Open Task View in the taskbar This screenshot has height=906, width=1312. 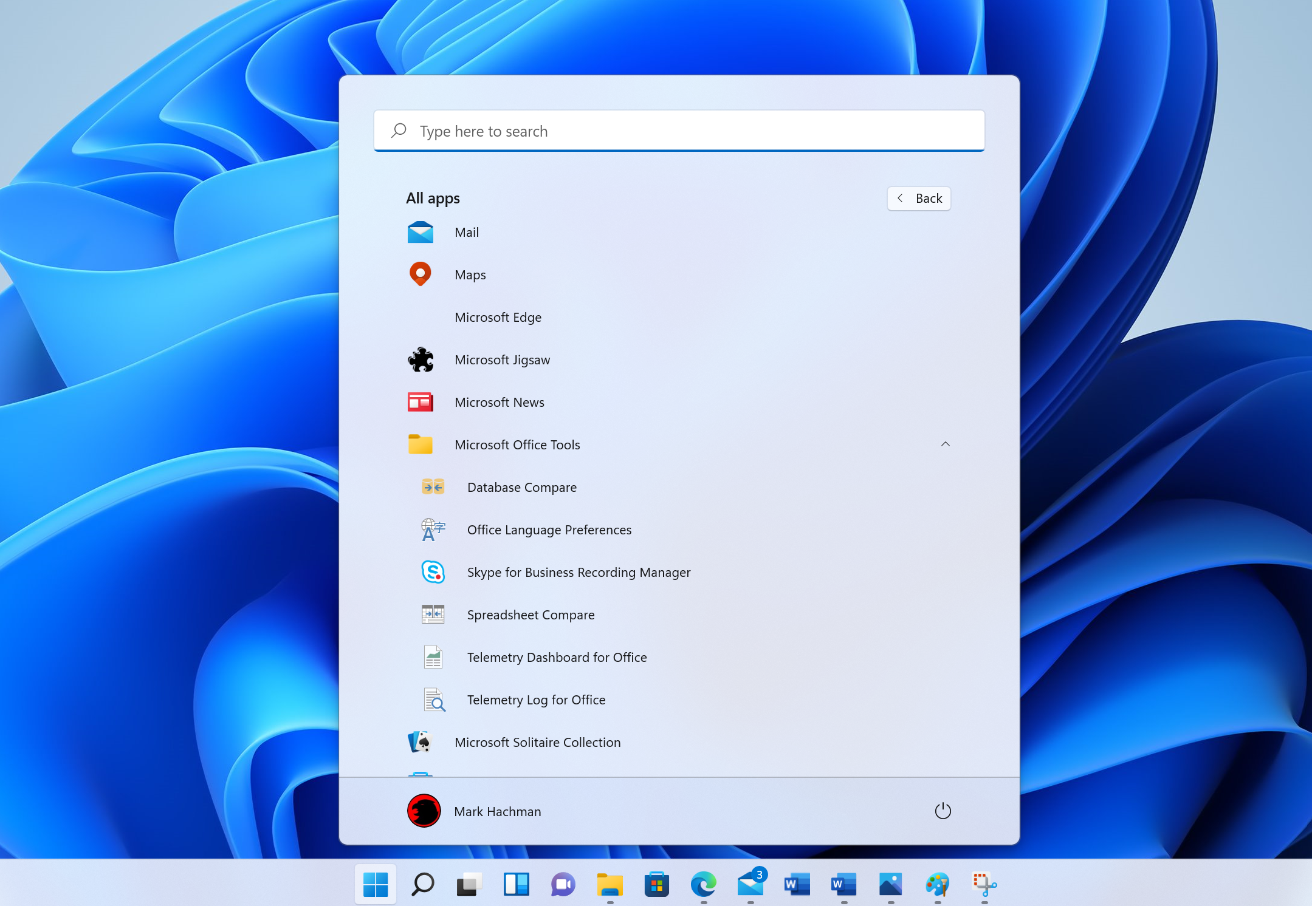point(469,884)
